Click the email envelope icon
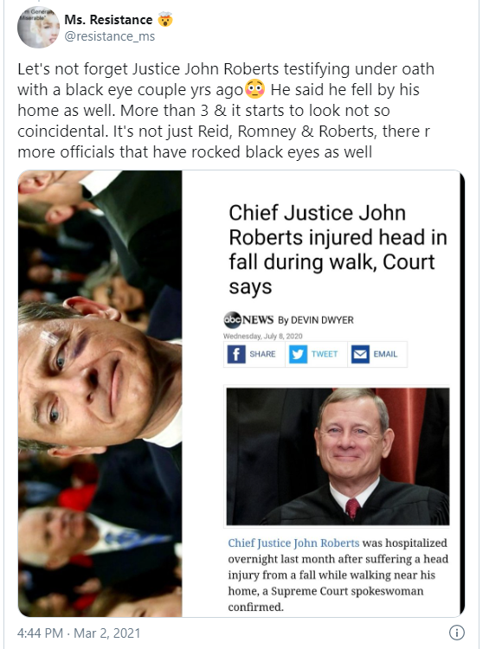 coord(360,354)
